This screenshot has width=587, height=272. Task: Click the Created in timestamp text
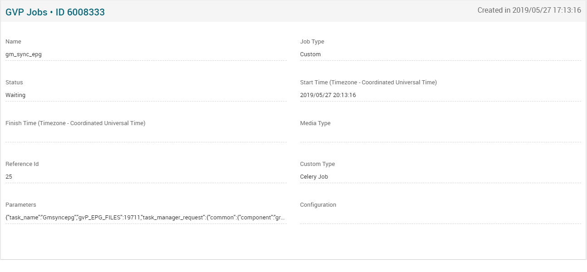(529, 10)
